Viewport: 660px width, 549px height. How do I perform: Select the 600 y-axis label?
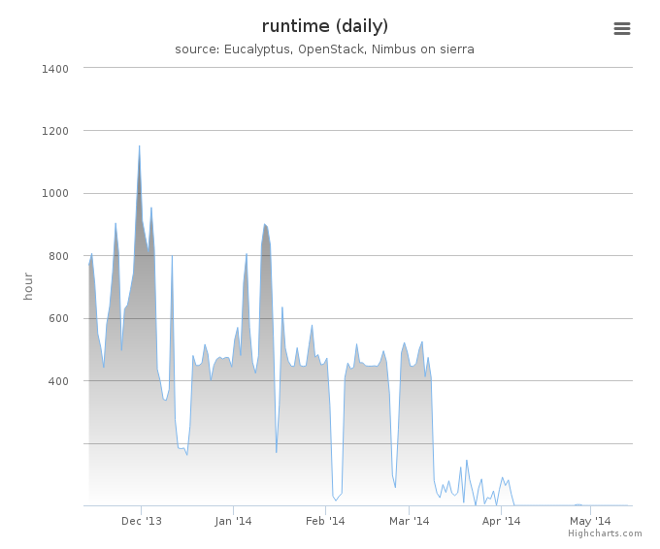pos(58,318)
